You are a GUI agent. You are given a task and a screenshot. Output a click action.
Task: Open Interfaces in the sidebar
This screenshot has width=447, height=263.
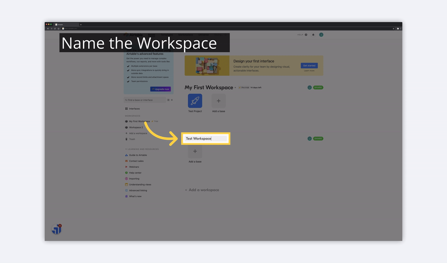132,109
